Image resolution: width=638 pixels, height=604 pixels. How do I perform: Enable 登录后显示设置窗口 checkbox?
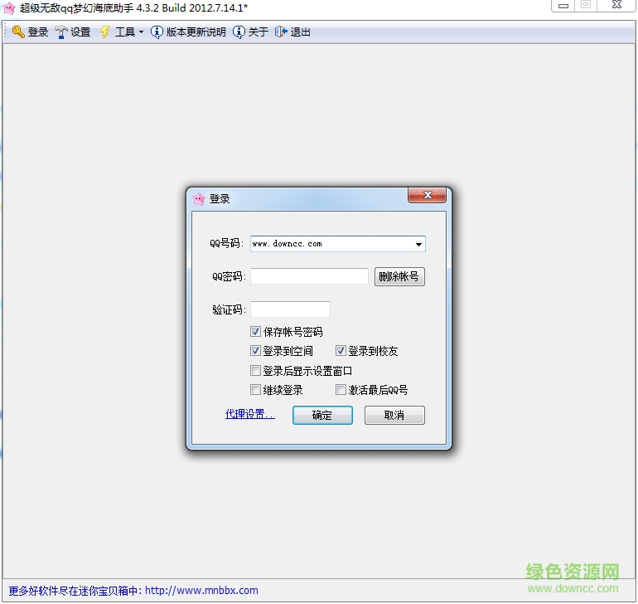pyautogui.click(x=256, y=371)
